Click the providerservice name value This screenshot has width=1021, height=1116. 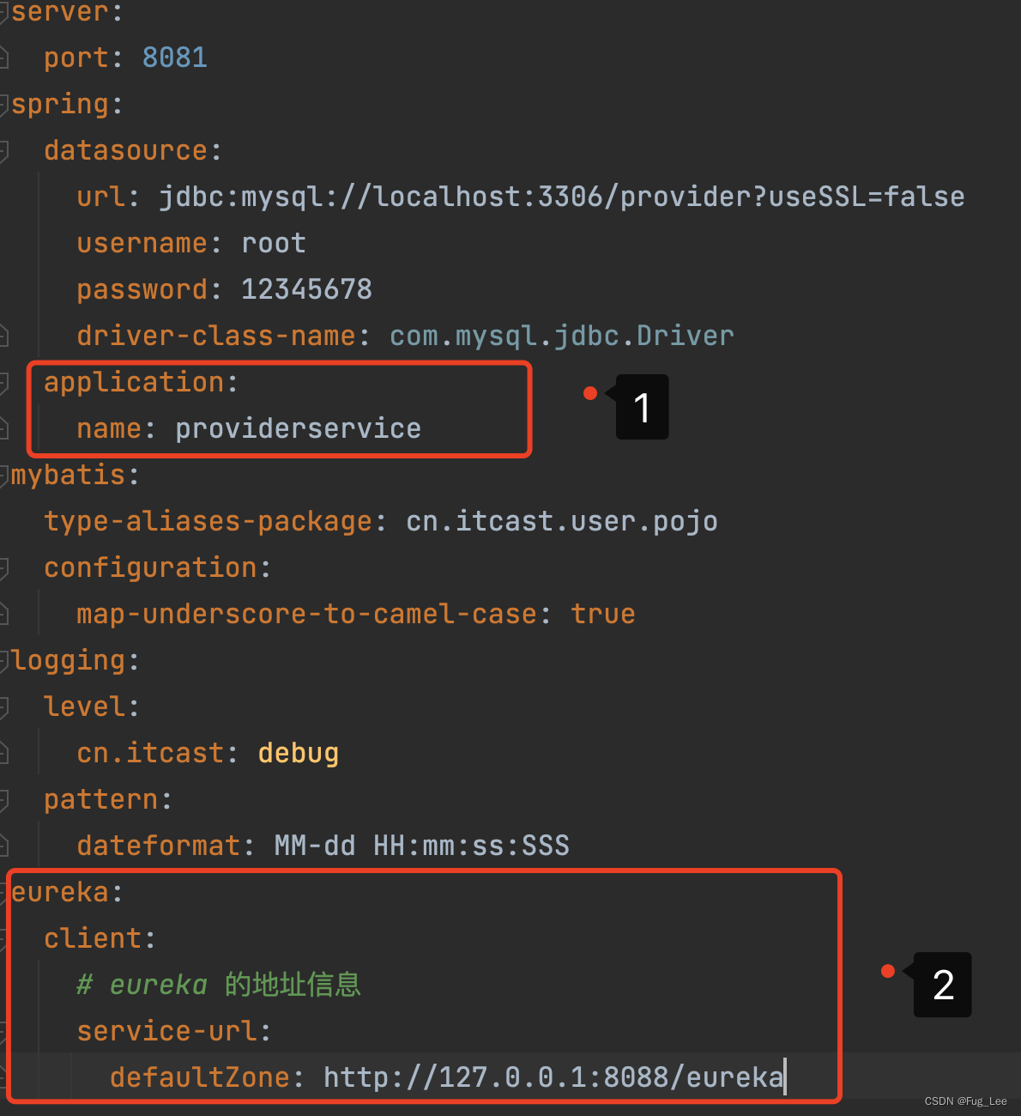pyautogui.click(x=298, y=428)
